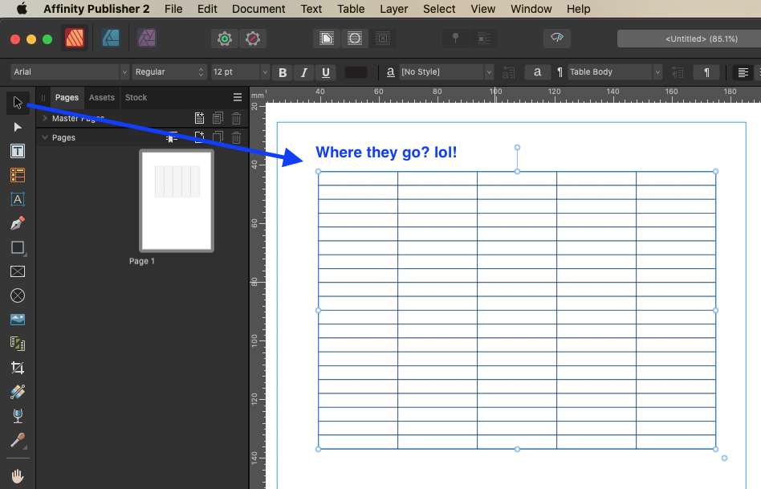Select the Pen tool
The width and height of the screenshot is (761, 489).
coord(17,223)
